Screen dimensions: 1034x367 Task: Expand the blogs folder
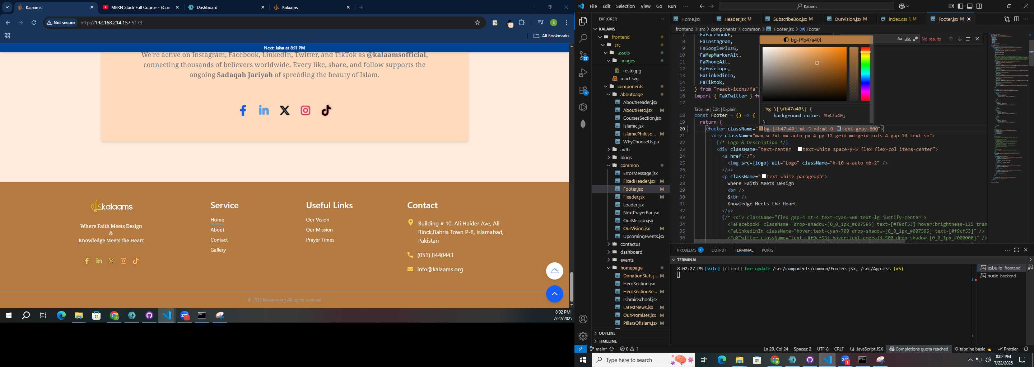coord(609,157)
